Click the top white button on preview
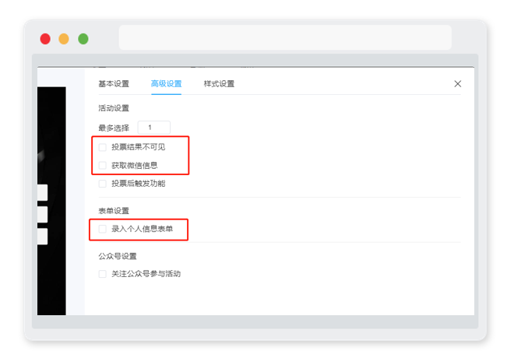 click(x=42, y=192)
